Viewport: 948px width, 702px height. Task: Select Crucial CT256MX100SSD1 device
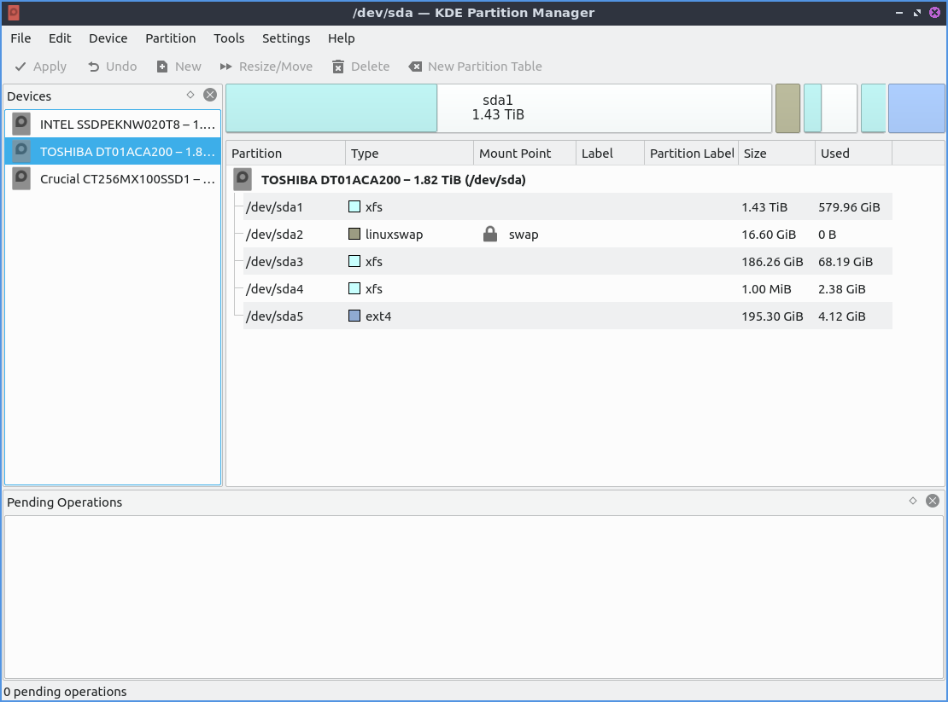coord(113,179)
